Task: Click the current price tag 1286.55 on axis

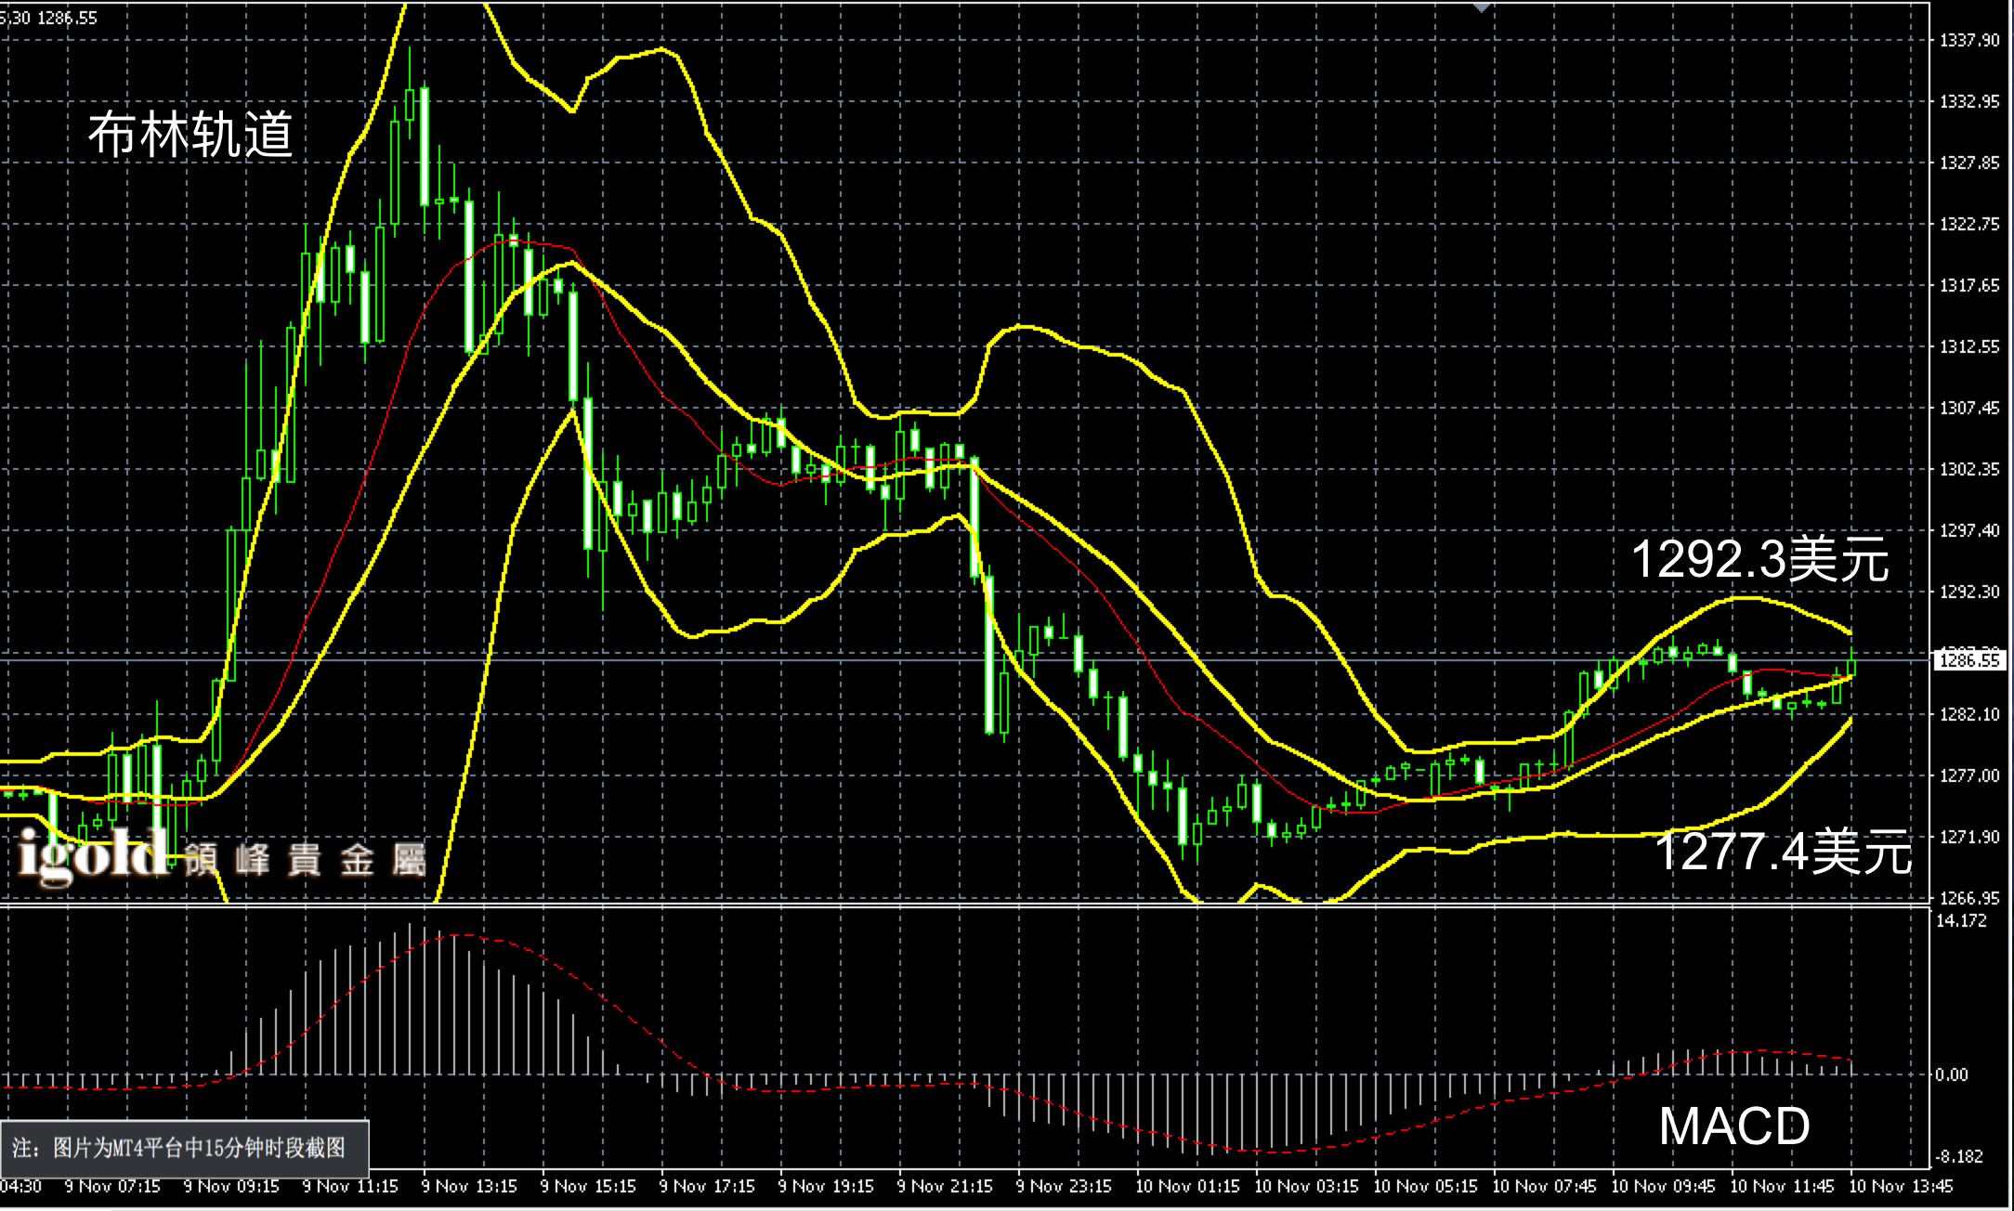Action: tap(1968, 660)
